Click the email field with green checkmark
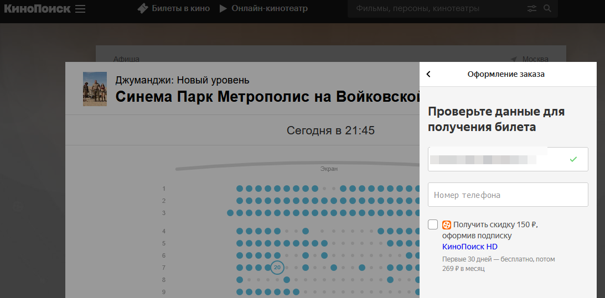This screenshot has height=298, width=605. (x=508, y=159)
